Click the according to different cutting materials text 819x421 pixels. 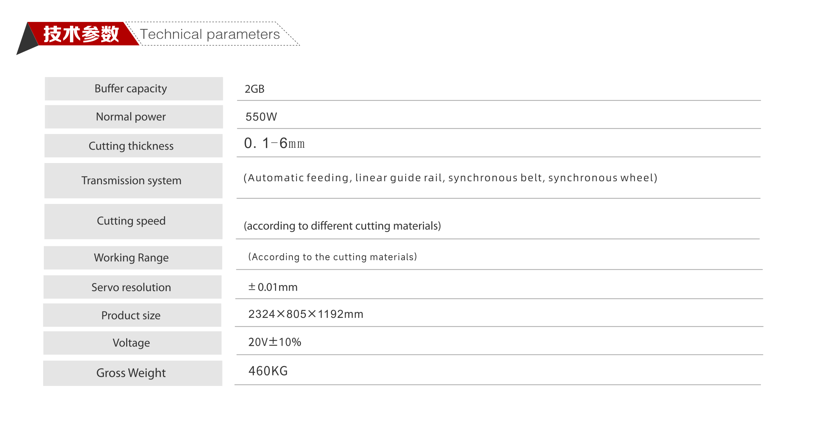[342, 226]
